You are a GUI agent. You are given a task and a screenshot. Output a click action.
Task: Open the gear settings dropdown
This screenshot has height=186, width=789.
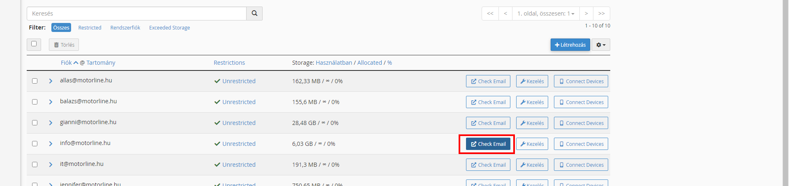(x=601, y=45)
